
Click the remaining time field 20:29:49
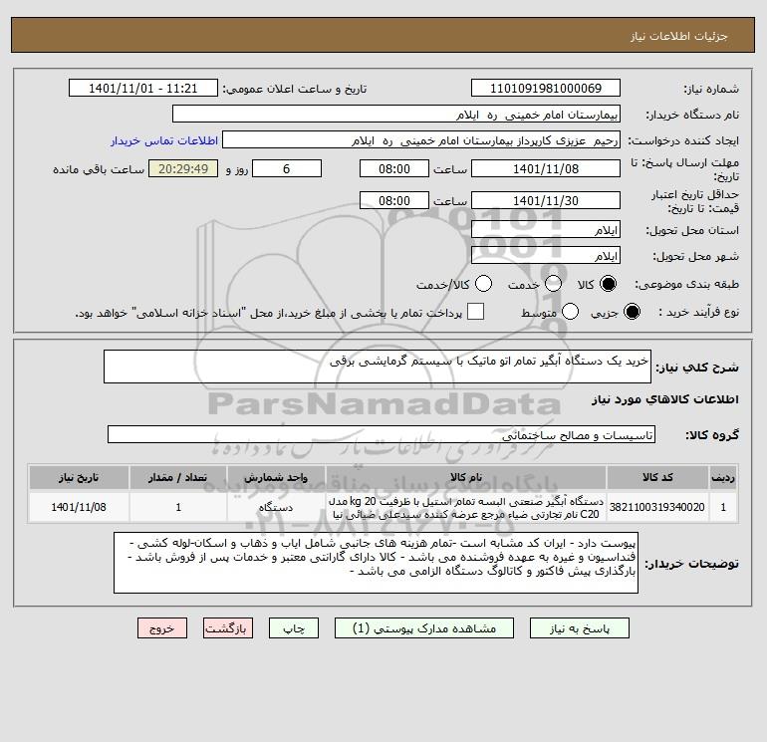183,168
